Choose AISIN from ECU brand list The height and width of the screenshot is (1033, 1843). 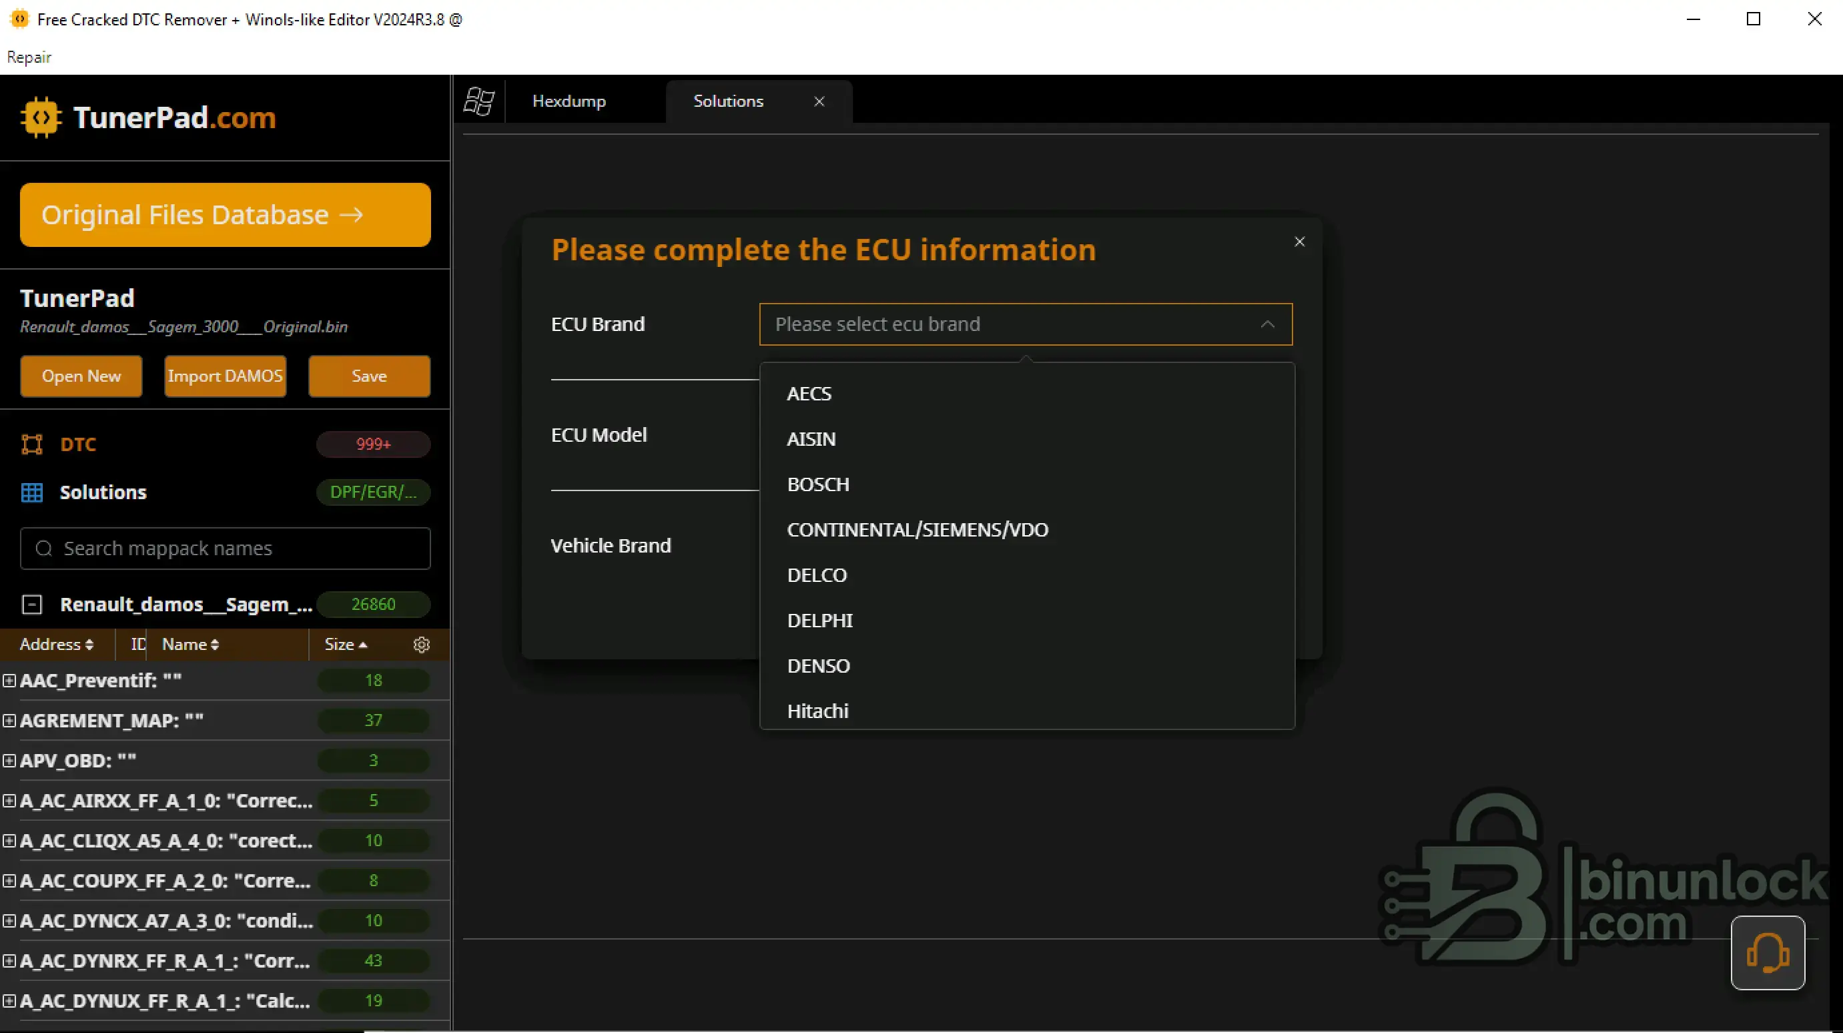click(x=1027, y=438)
